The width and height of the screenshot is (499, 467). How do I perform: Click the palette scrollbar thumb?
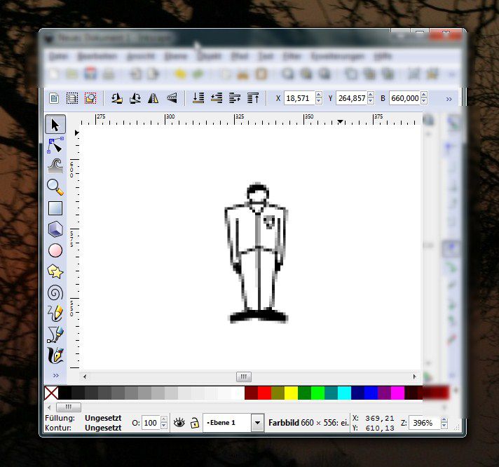point(69,407)
